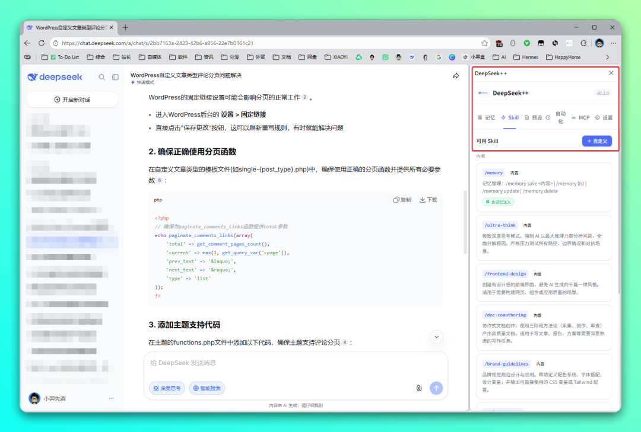
Task: Open the HappyHorse bookmark folder
Action: (563, 57)
